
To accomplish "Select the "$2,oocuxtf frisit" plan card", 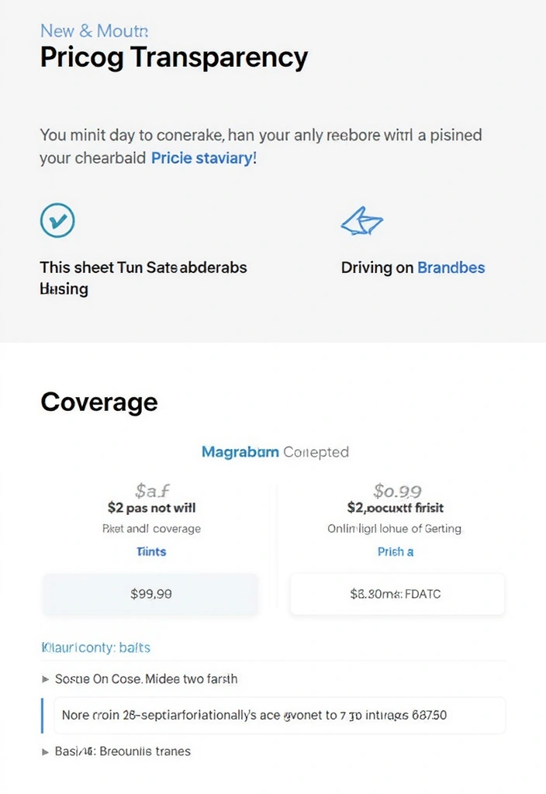I will pos(396,508).
